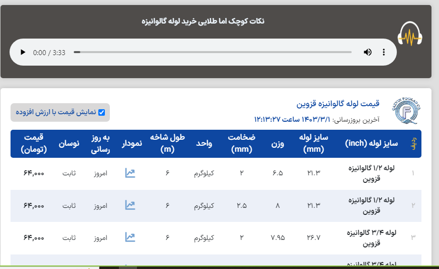Viewport: 439px width, 269px height.
Task: Open row 3 لوله 3/4 گالوانیزه قزوین link
Action: pos(371,237)
